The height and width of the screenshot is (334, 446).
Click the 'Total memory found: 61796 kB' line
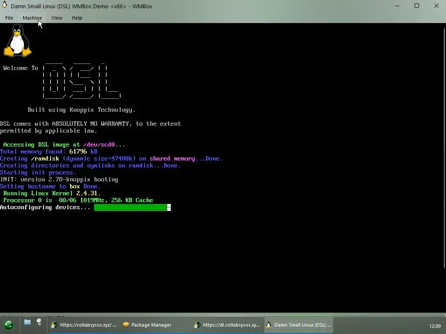point(49,152)
